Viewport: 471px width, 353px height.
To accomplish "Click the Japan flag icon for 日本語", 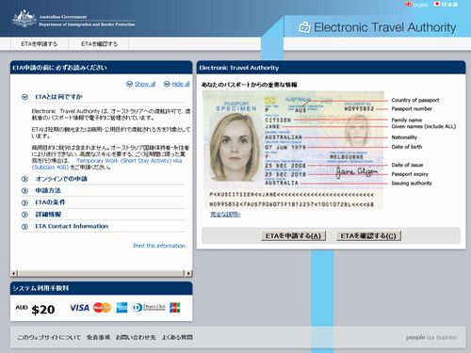I will [x=437, y=4].
